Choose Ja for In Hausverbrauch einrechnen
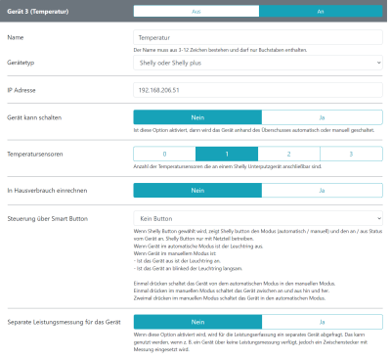391x358 pixels. (322, 191)
